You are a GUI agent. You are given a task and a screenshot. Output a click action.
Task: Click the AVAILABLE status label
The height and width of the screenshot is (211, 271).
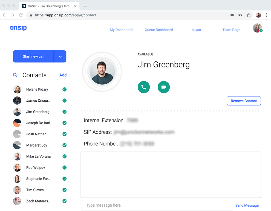[x=145, y=54]
